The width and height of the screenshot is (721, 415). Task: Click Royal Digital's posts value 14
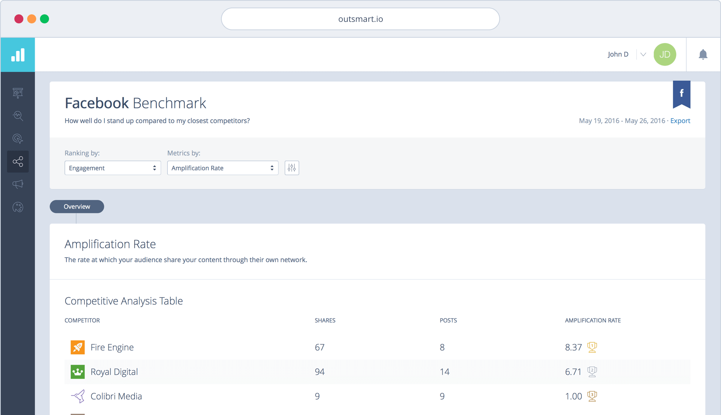(445, 372)
